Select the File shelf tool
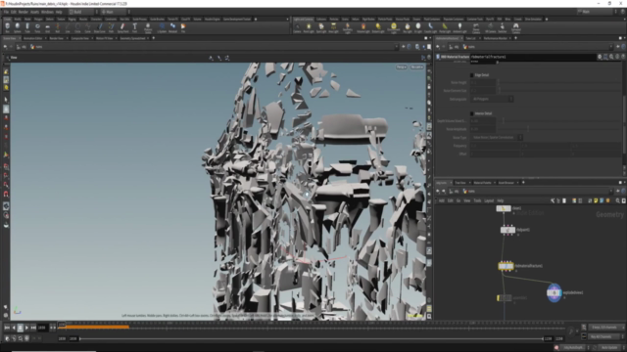The width and height of the screenshot is (627, 352). 183,27
